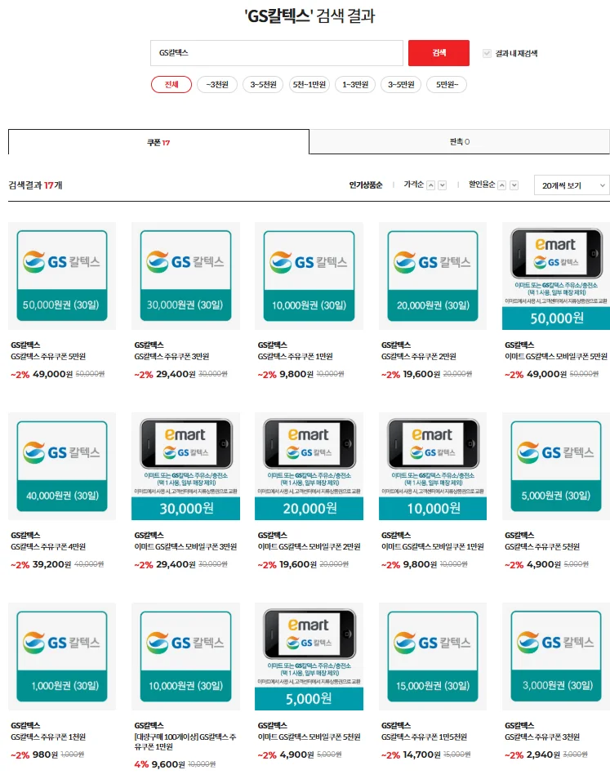
Task: Open GS칼텍스 5,000원권 (30일) coupon image
Action: click(x=556, y=466)
